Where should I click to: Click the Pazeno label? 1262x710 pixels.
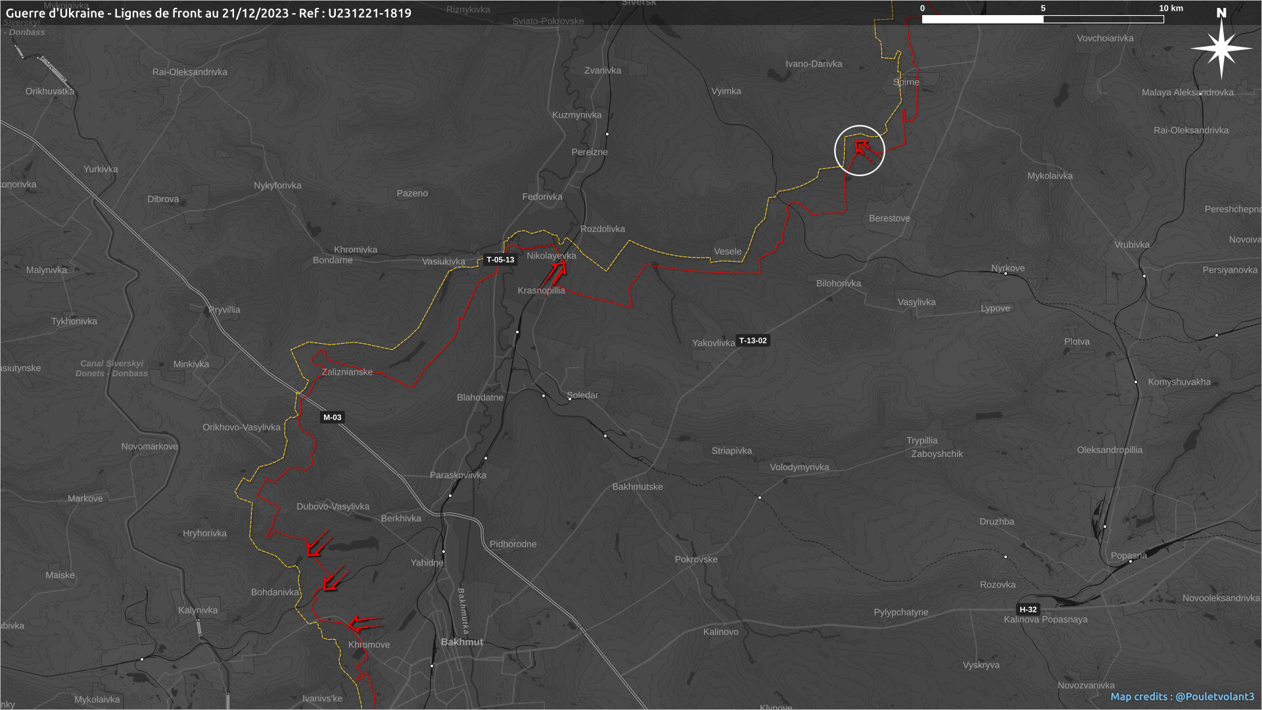[412, 193]
